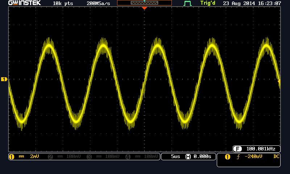Click the GW Instek logo
290x174 pixels.
coord(25,3)
